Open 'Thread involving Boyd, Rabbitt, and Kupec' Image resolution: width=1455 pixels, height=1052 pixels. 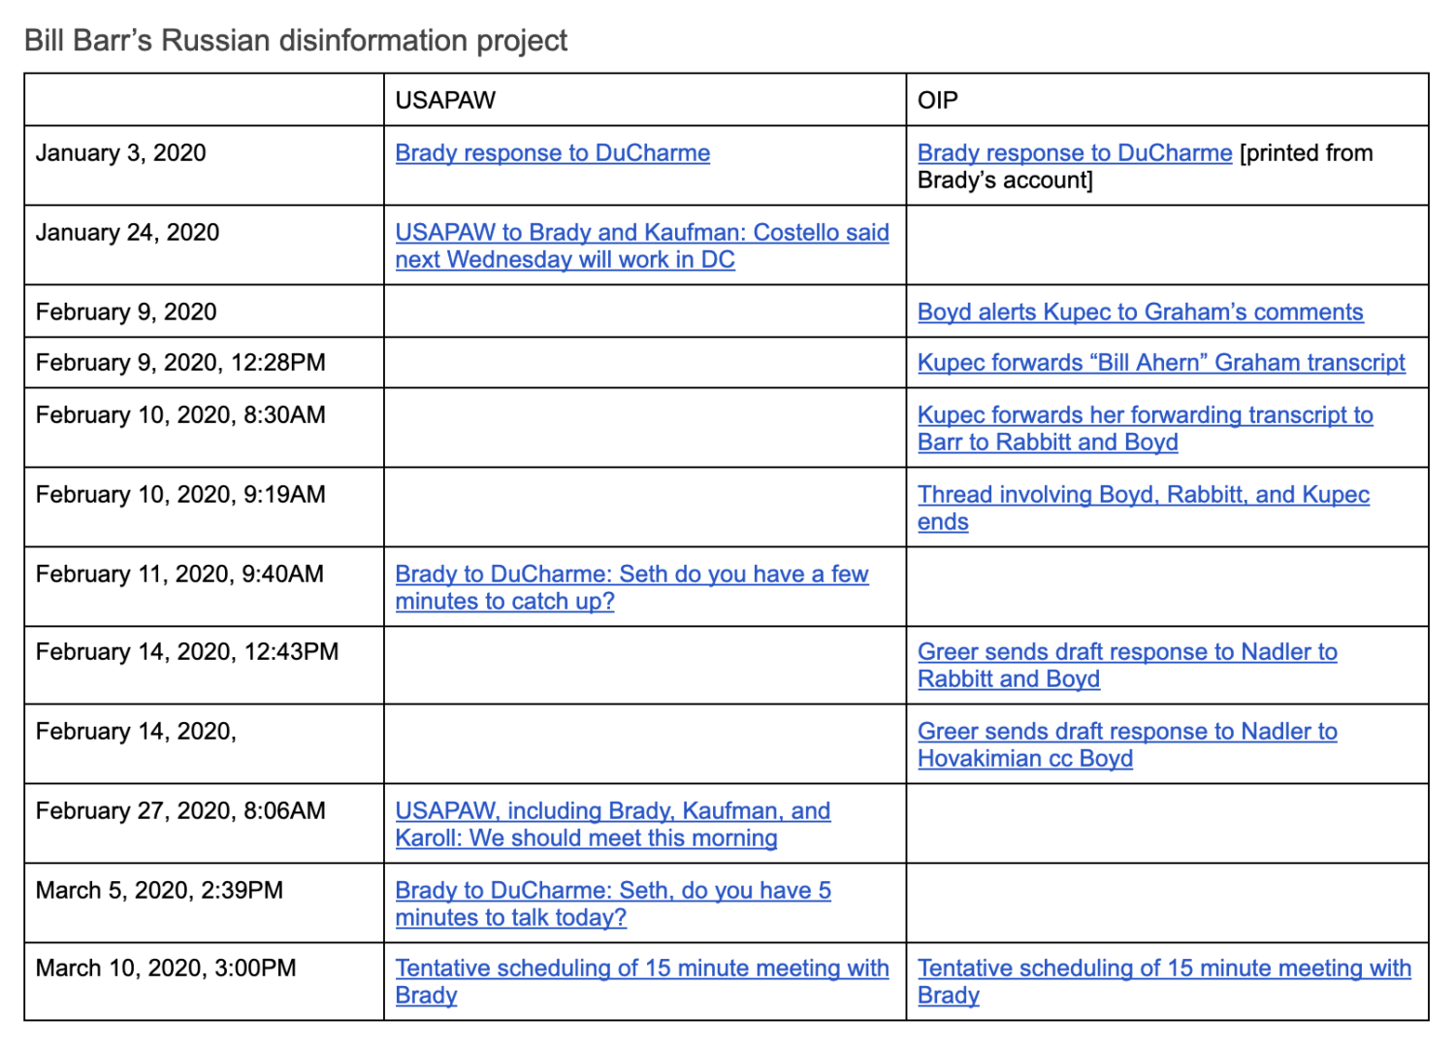tap(1143, 495)
